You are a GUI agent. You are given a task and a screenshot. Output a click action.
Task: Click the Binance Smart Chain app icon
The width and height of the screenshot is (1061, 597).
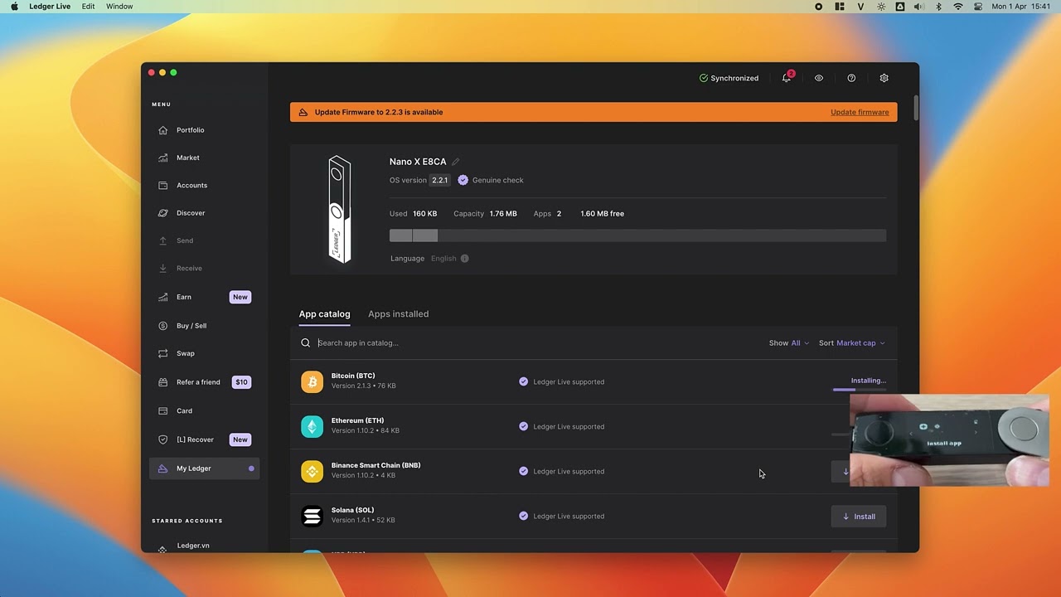coord(312,471)
